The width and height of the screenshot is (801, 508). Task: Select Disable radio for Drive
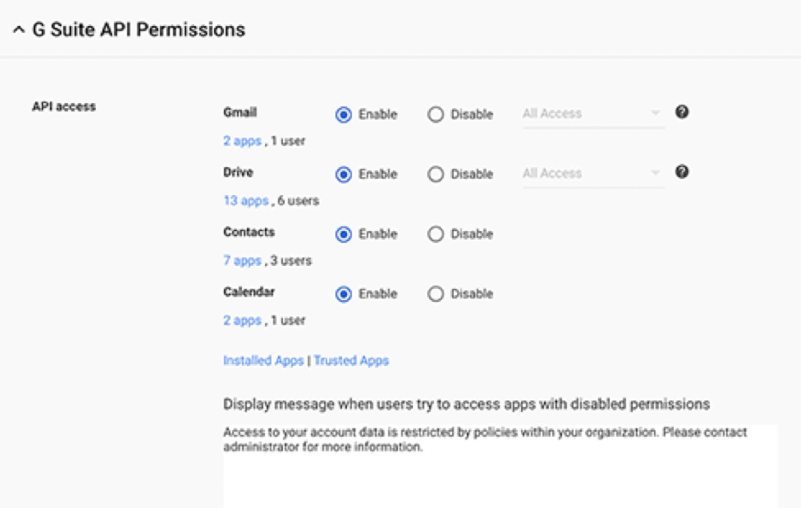point(436,174)
